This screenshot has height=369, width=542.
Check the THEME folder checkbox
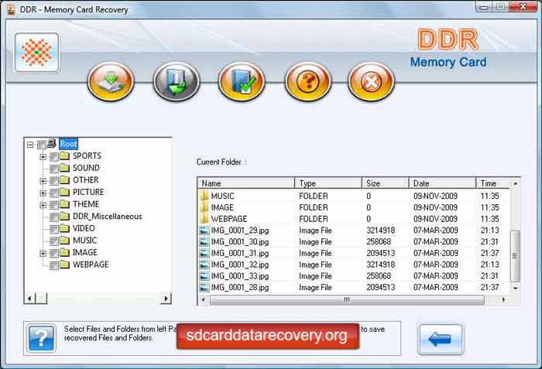[x=54, y=205]
